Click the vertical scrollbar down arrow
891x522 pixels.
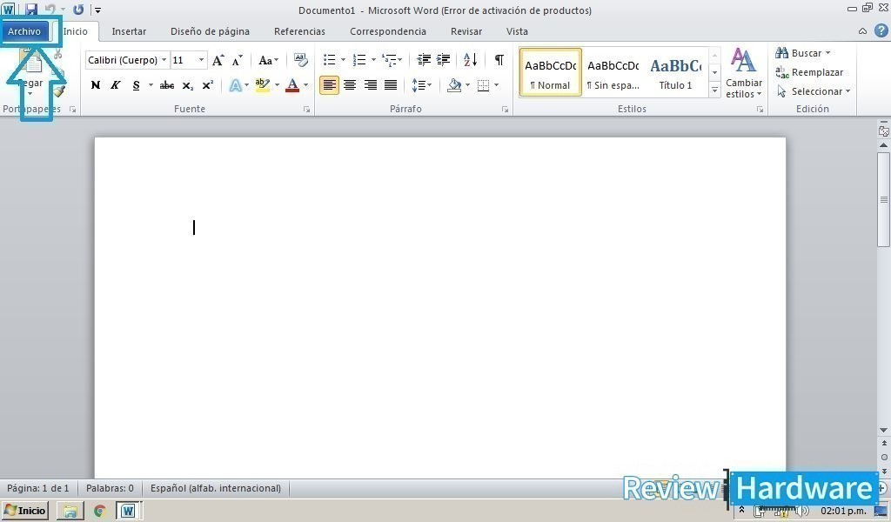(x=883, y=430)
